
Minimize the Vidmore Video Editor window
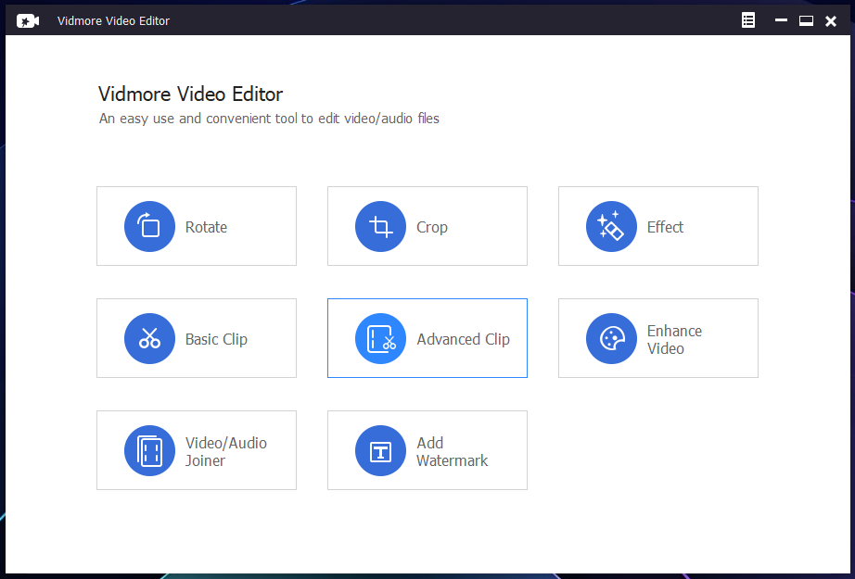(781, 20)
